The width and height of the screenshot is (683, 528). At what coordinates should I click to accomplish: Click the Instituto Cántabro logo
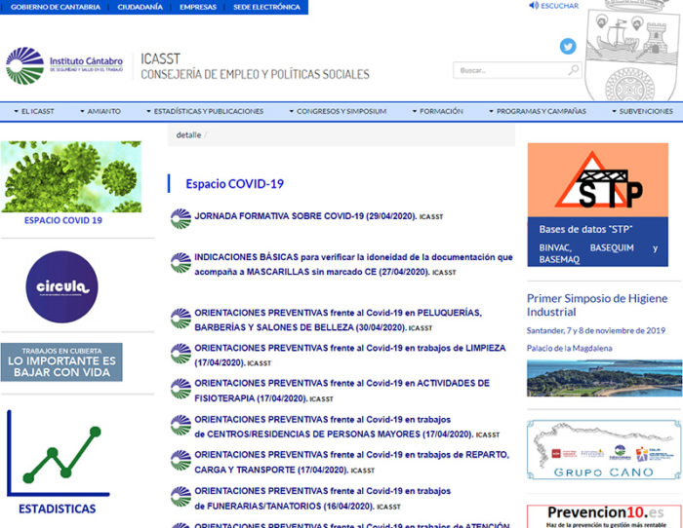(x=64, y=66)
